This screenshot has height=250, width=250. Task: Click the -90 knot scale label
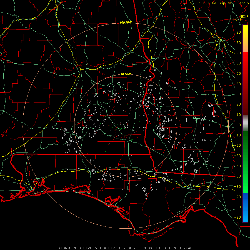pos(237,217)
